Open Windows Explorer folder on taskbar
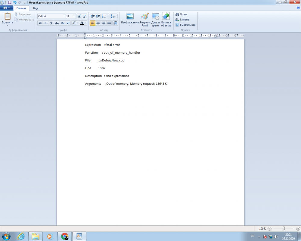The height and width of the screenshot is (241, 301). pyautogui.click(x=35, y=236)
